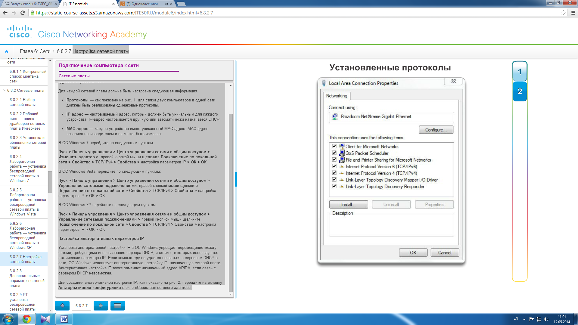The height and width of the screenshot is (325, 578).
Task: Open the new tab button
Action: click(x=181, y=4)
